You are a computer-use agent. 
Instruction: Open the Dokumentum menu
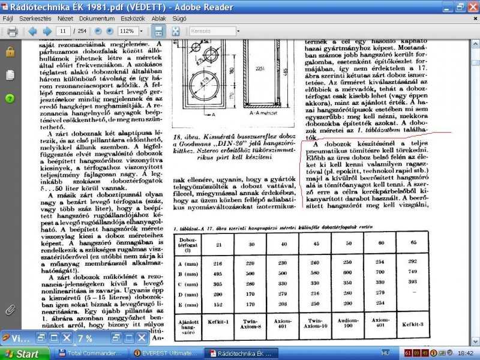click(97, 19)
